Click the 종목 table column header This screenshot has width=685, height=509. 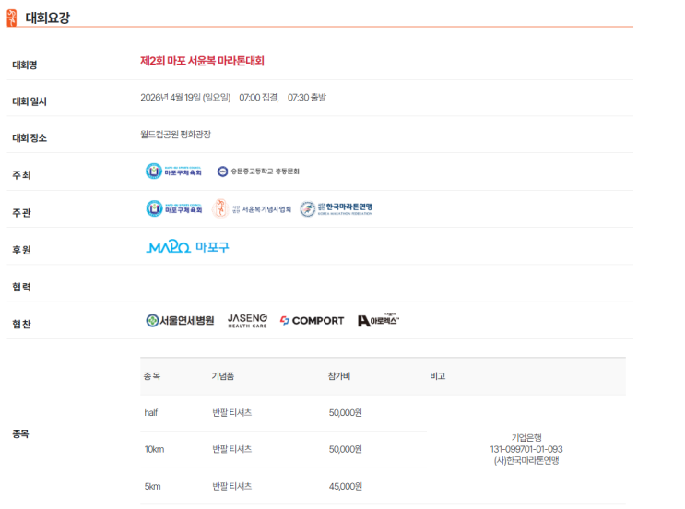[x=152, y=376]
